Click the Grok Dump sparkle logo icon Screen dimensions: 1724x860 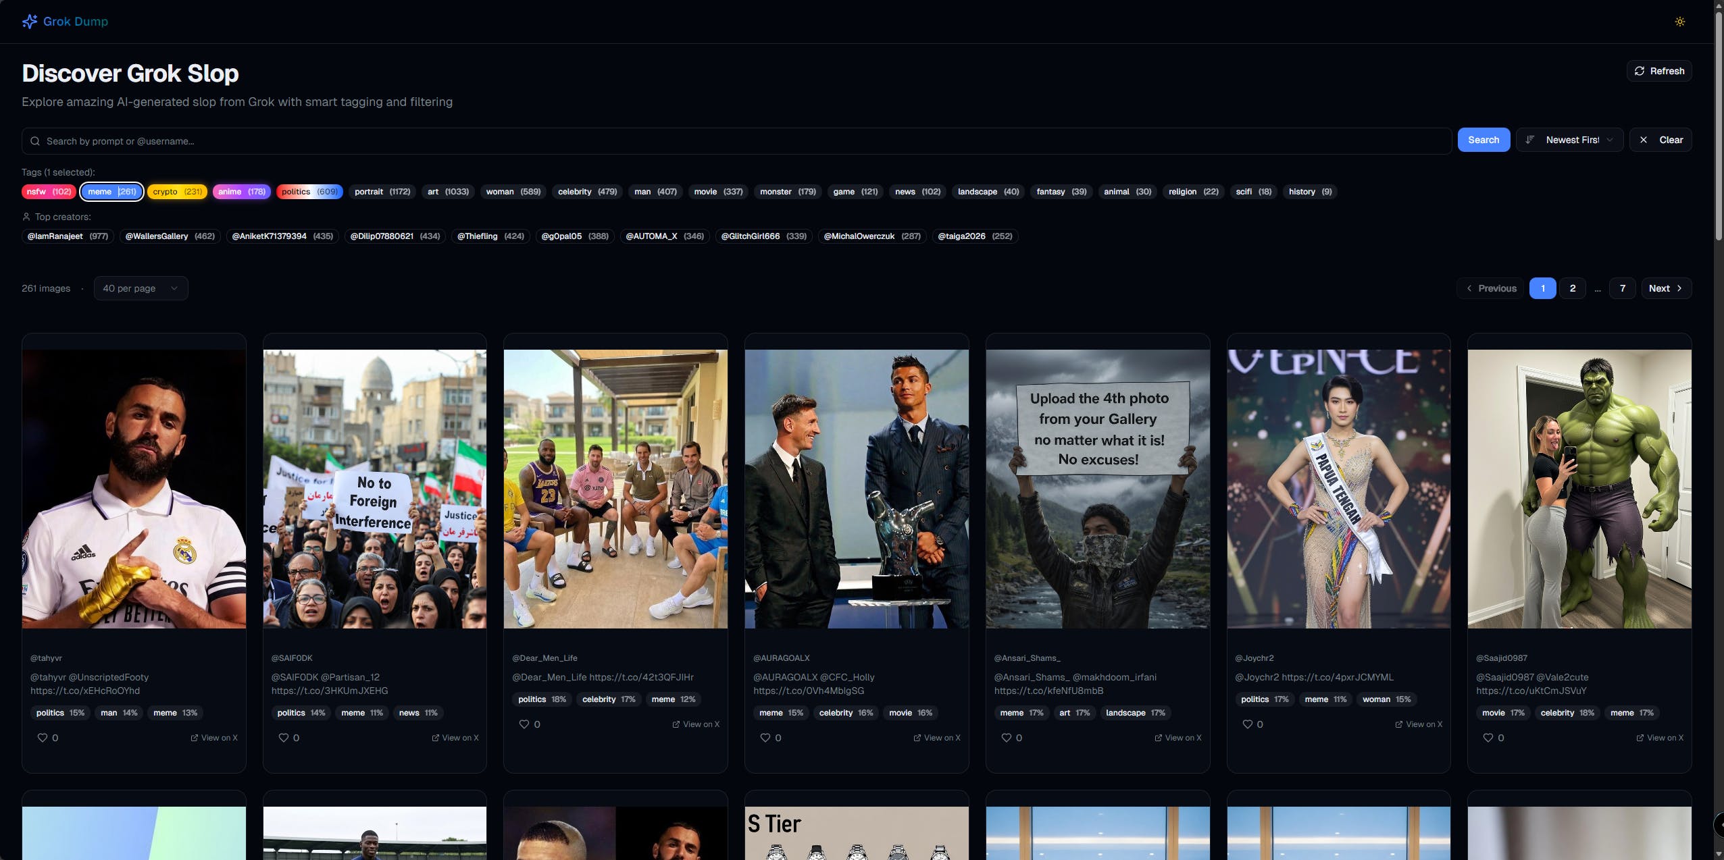(29, 22)
